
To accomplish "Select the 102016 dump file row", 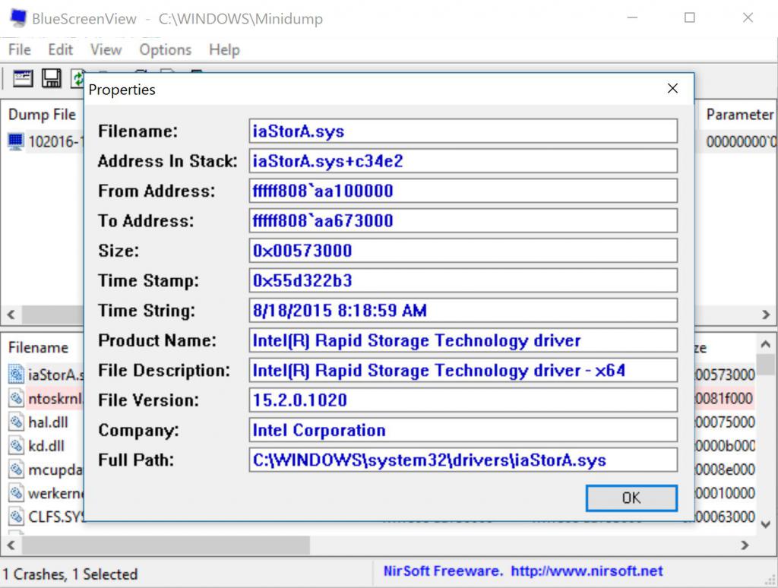I will (x=45, y=142).
